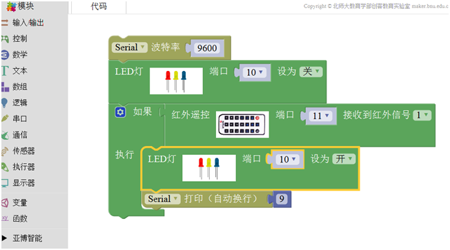Click the gear icon on 如果 block
Screen dimensions: 450x250
tap(120, 112)
